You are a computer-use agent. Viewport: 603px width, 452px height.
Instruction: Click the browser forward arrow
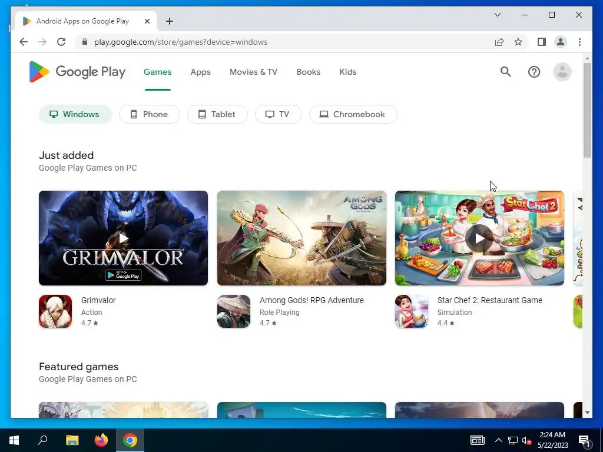(42, 42)
